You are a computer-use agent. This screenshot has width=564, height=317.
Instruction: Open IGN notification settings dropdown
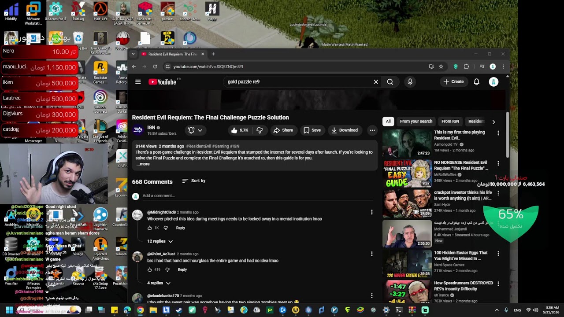pyautogui.click(x=195, y=130)
